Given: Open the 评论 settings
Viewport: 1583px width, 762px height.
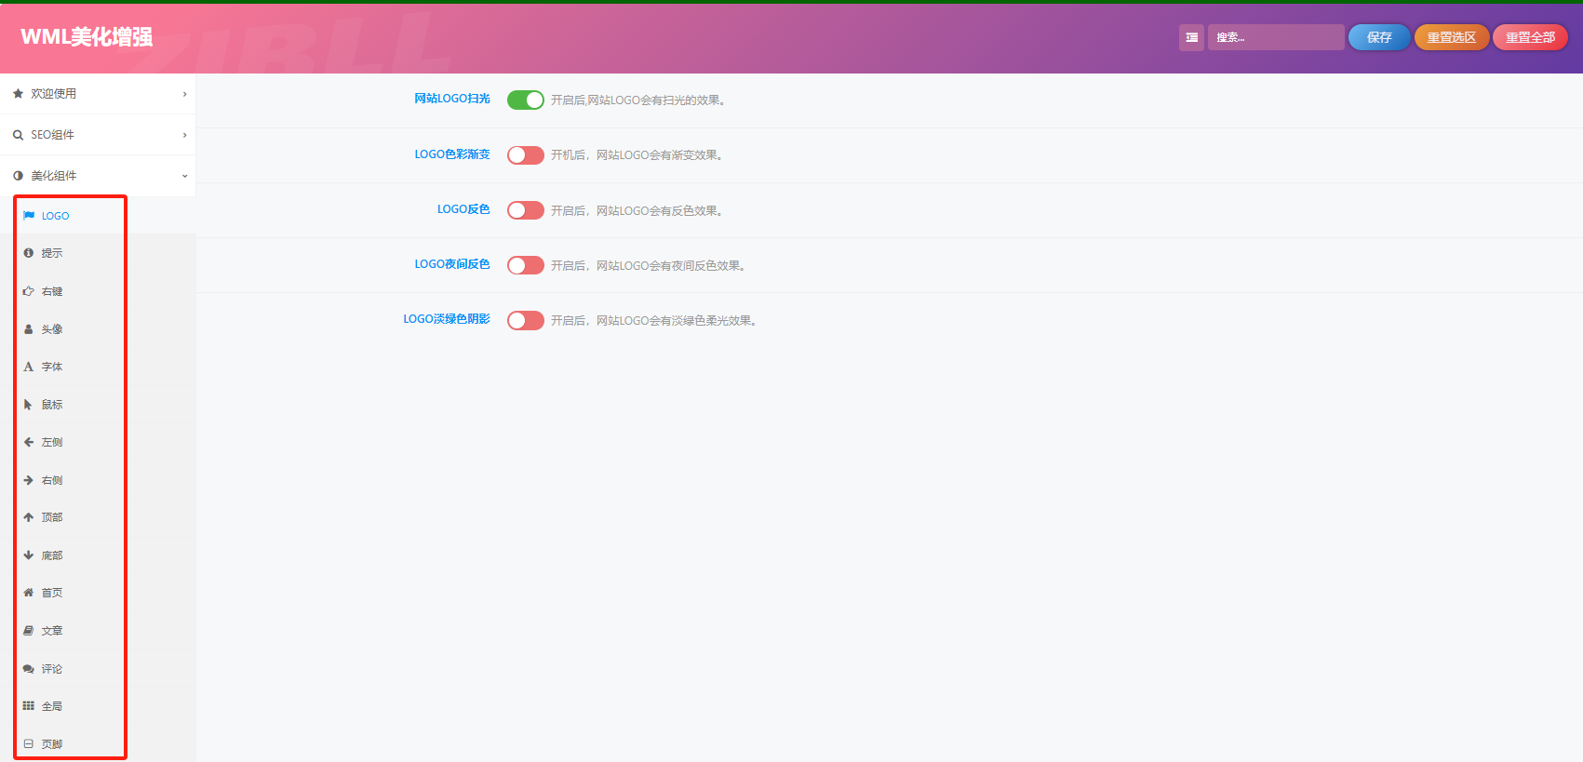Looking at the screenshot, I should click(98, 669).
